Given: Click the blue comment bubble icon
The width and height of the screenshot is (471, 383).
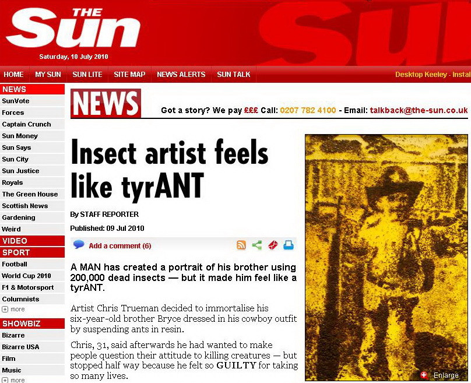Looking at the screenshot, I should pos(79,244).
